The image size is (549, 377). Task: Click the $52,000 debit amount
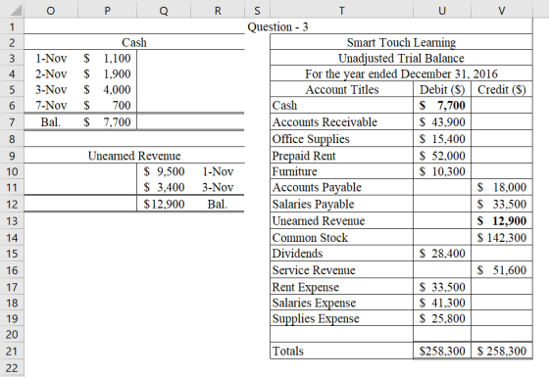(x=442, y=156)
